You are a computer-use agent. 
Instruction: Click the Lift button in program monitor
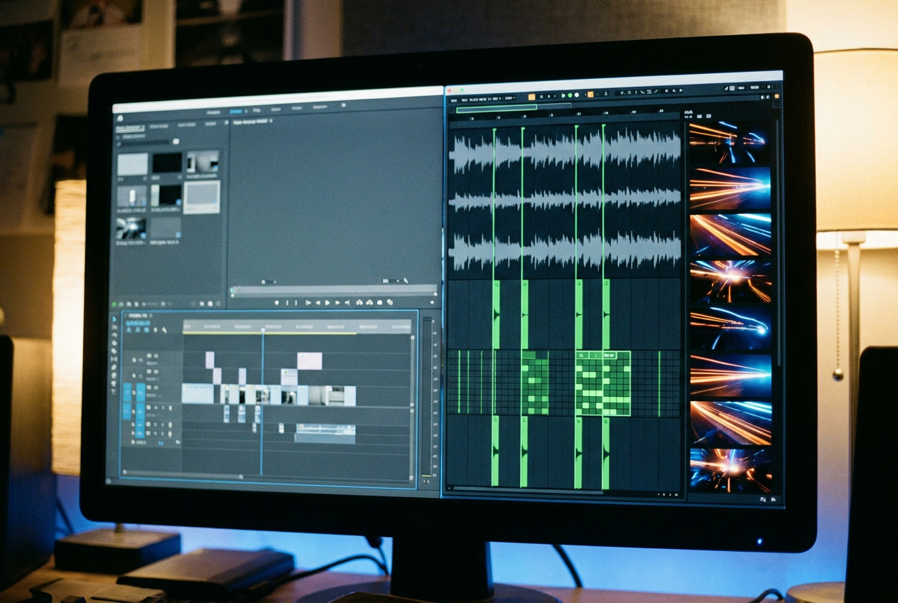coord(359,302)
